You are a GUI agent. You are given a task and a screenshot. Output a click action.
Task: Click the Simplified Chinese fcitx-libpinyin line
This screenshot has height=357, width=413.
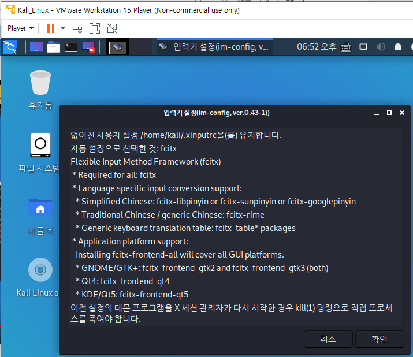(x=215, y=202)
